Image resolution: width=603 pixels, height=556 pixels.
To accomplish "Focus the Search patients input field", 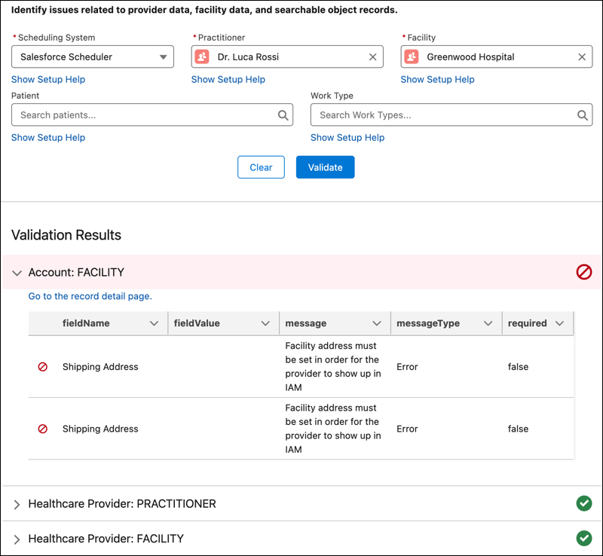I will (x=152, y=115).
